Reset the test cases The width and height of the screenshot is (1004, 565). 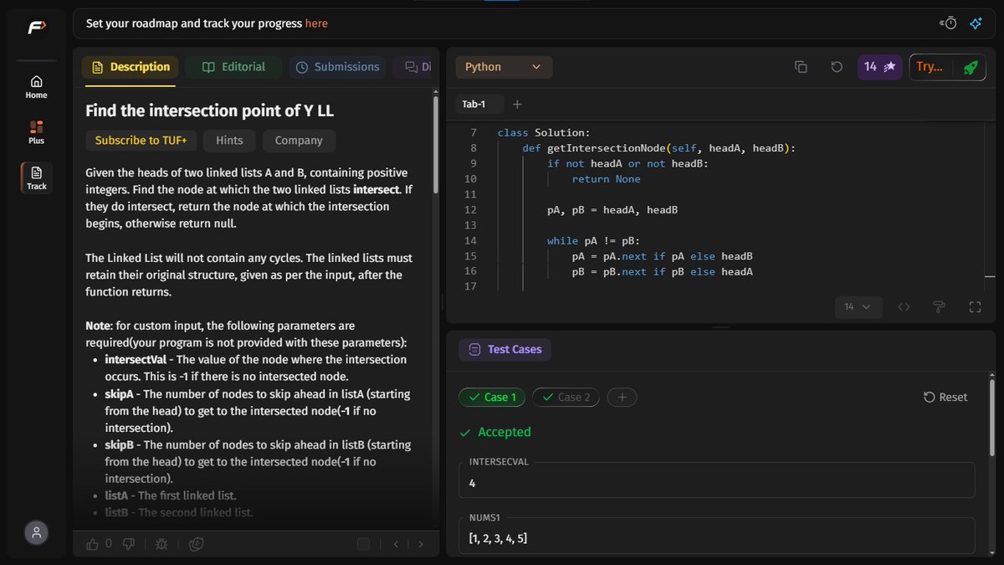945,398
